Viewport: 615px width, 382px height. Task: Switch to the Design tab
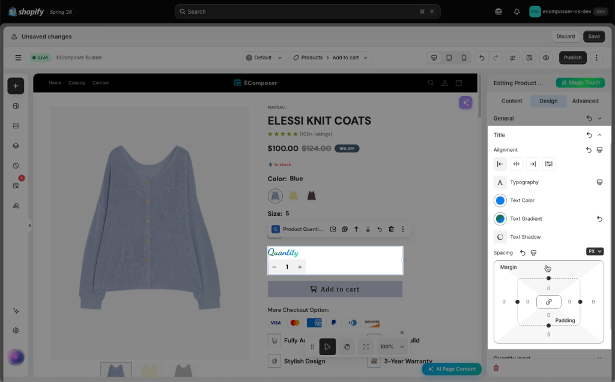coord(548,101)
